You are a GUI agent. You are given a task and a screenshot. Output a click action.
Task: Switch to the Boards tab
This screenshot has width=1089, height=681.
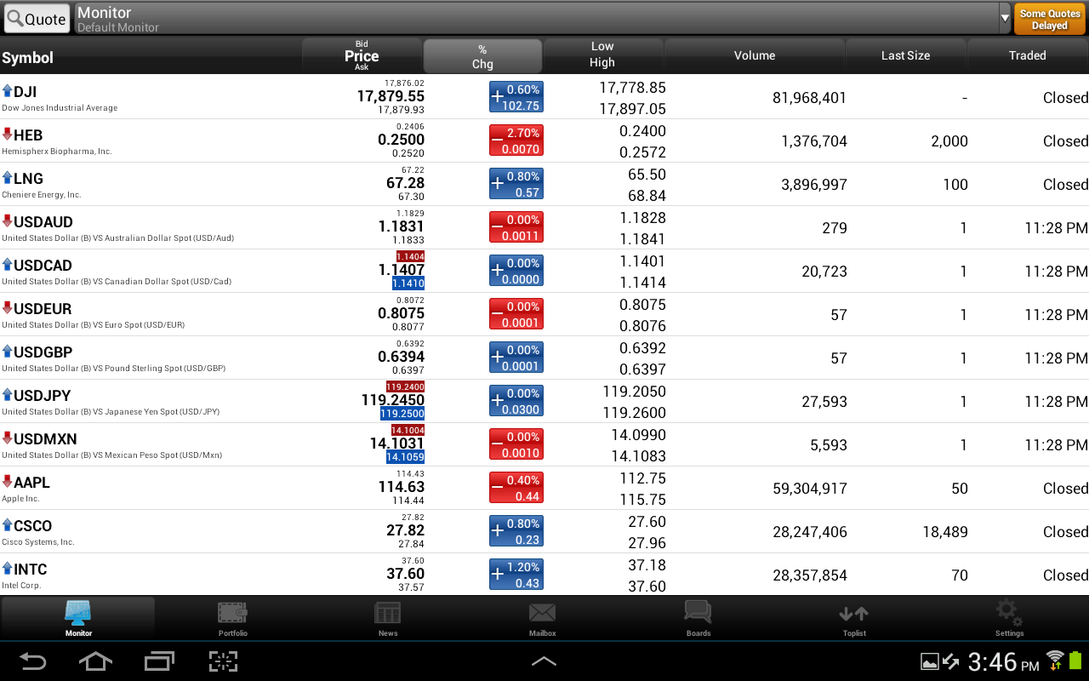tap(698, 619)
